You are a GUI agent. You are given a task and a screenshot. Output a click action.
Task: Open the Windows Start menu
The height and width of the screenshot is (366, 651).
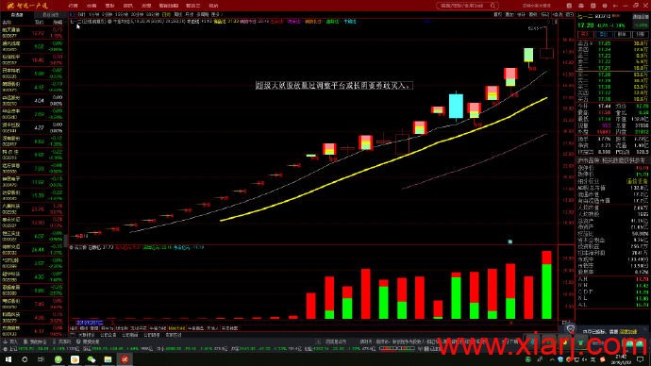[8, 359]
